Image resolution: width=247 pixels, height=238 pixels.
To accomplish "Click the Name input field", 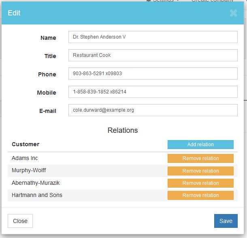I will (153, 37).
